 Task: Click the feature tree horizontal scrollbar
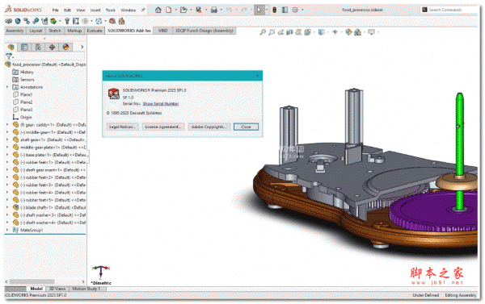(x=32, y=281)
